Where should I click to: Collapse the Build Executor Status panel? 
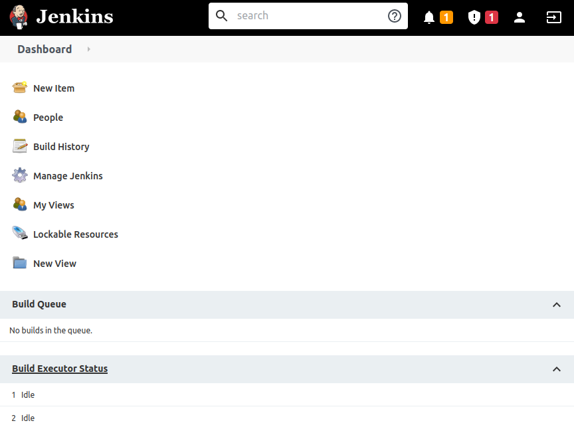tap(557, 369)
